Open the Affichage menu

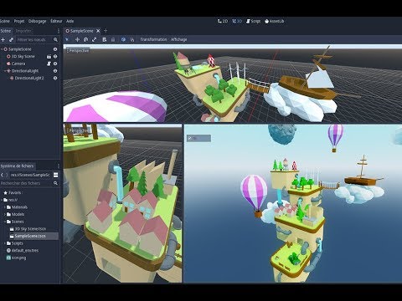tap(179, 39)
